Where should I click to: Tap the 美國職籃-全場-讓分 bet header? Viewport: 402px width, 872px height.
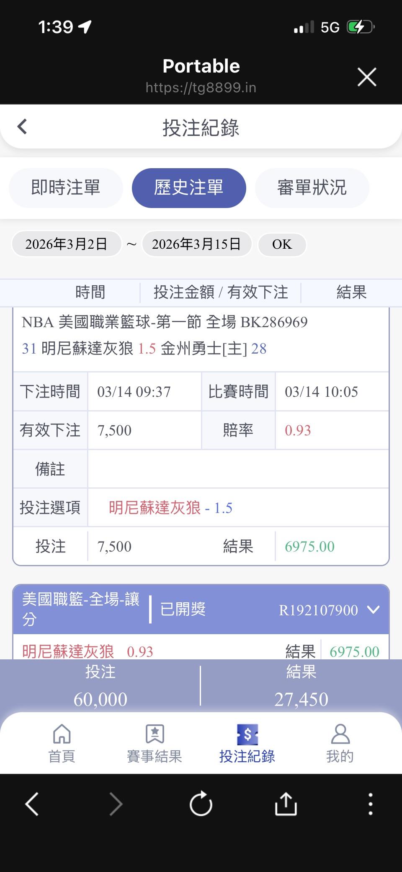click(81, 609)
